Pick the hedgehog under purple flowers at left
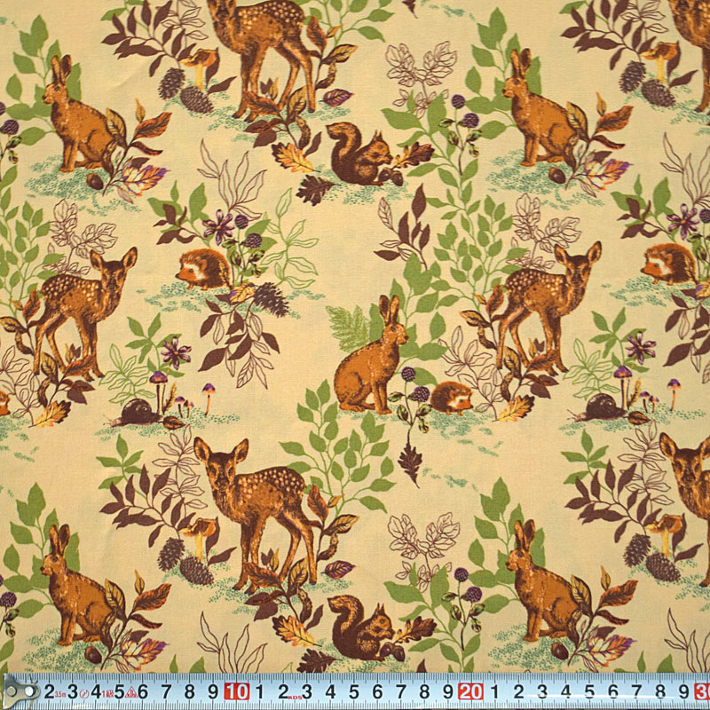The height and width of the screenshot is (710, 710). (x=204, y=269)
